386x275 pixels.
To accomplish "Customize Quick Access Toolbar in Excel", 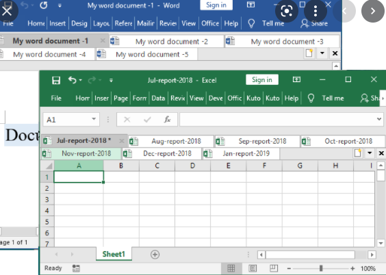I will pyautogui.click(x=111, y=80).
